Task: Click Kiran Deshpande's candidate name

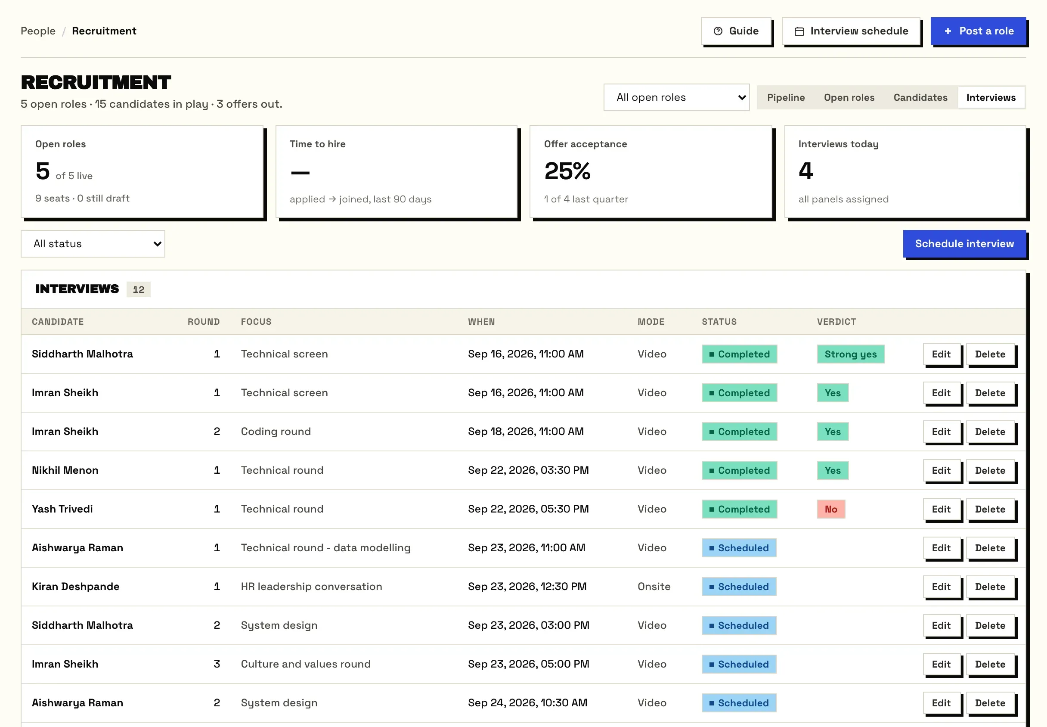Action: pyautogui.click(x=76, y=586)
